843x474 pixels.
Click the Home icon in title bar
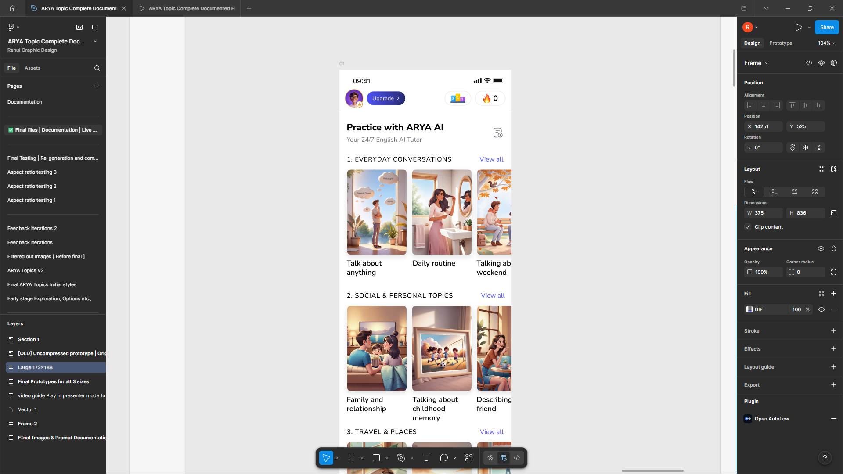[13, 8]
